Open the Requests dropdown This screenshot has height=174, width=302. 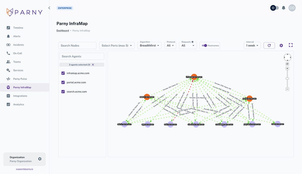click(188, 45)
